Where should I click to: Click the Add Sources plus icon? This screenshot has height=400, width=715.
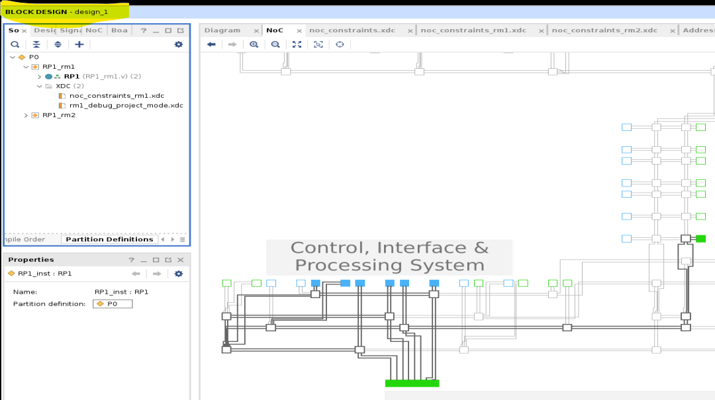coord(79,44)
